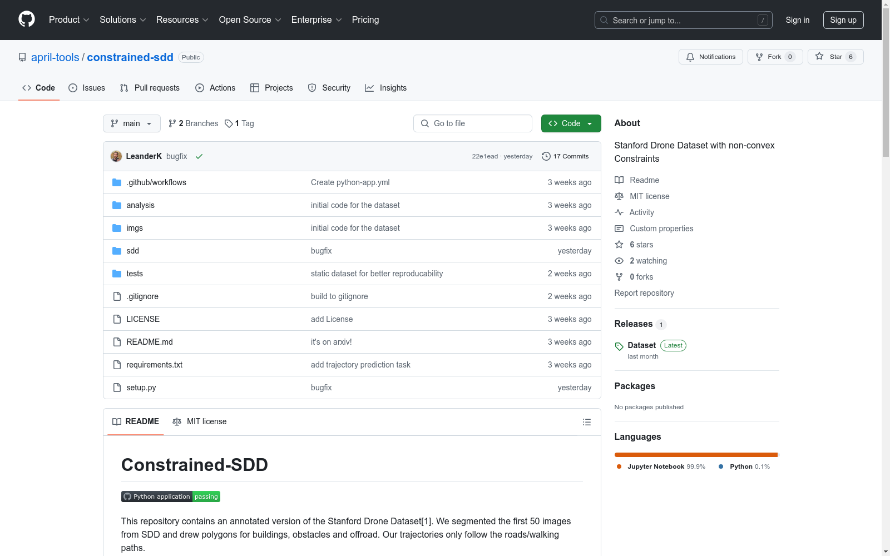Click the green commit status checkmark

(199, 156)
